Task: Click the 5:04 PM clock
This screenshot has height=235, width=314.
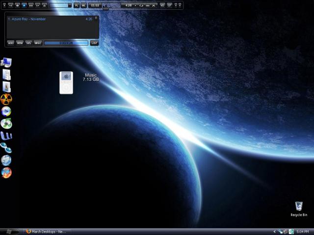Action: pyautogui.click(x=302, y=232)
